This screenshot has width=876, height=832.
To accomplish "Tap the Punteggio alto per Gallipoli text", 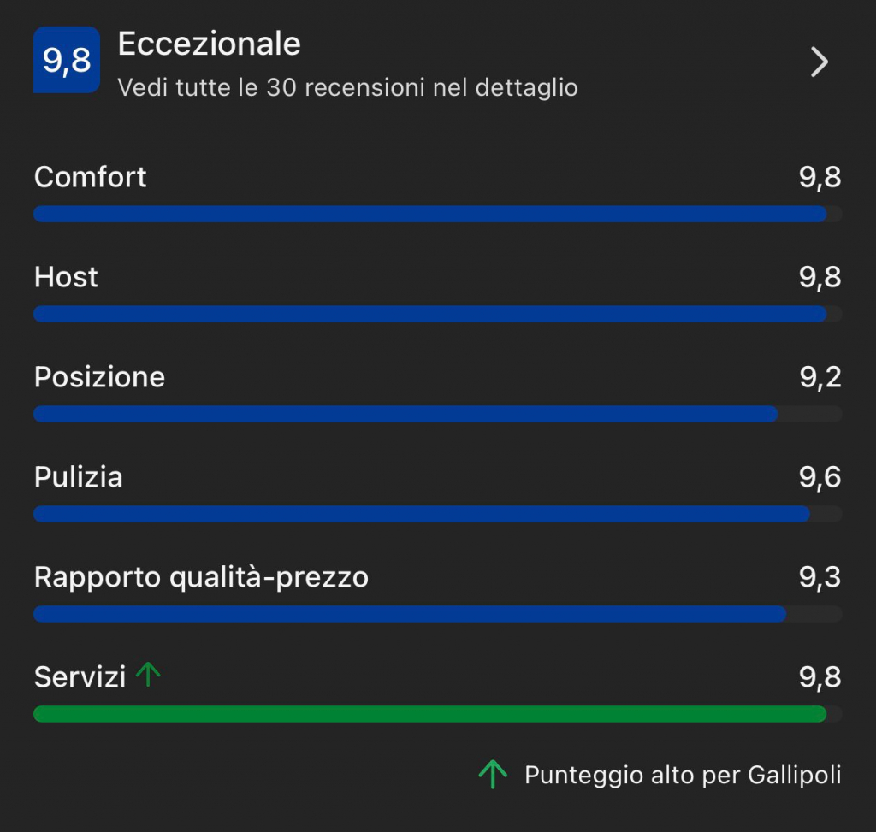I will click(x=683, y=776).
